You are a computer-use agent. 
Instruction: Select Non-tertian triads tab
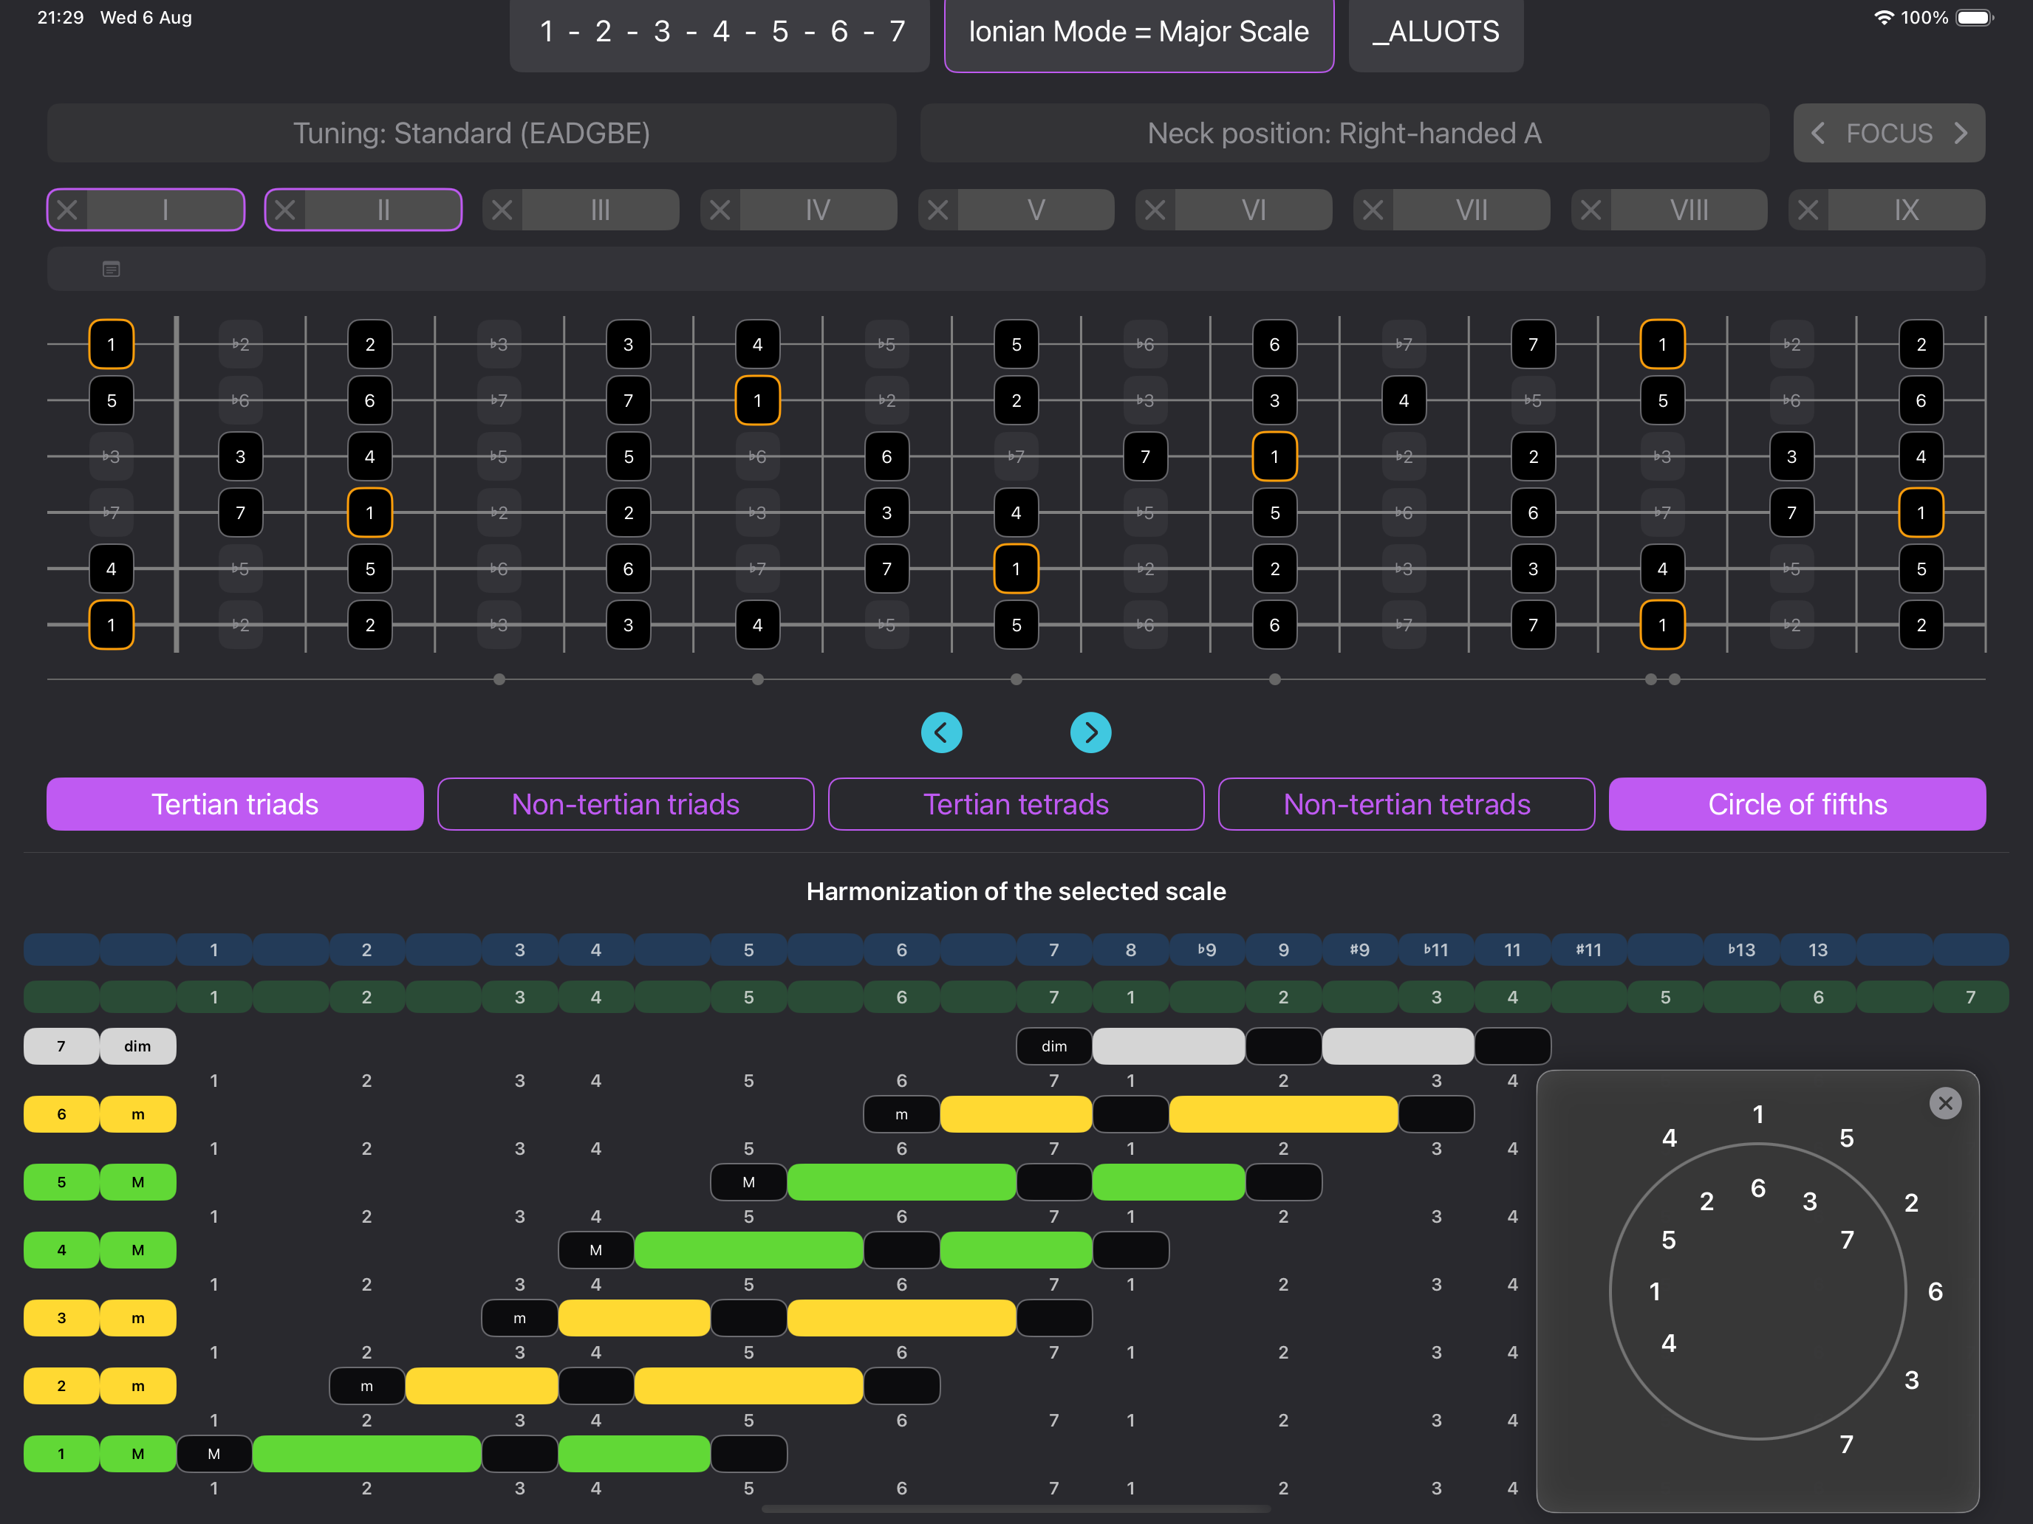(626, 804)
